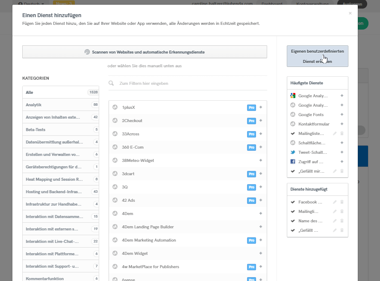The height and width of the screenshot is (281, 380).
Task: Delete the 'Name des…' service with trash icon
Action: 342,221
